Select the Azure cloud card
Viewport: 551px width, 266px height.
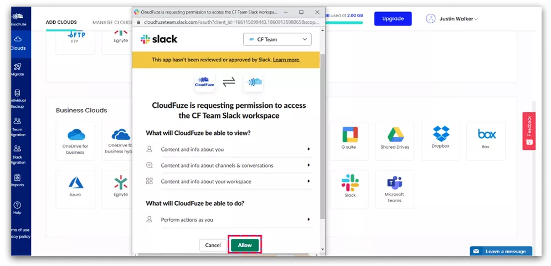pos(75,189)
